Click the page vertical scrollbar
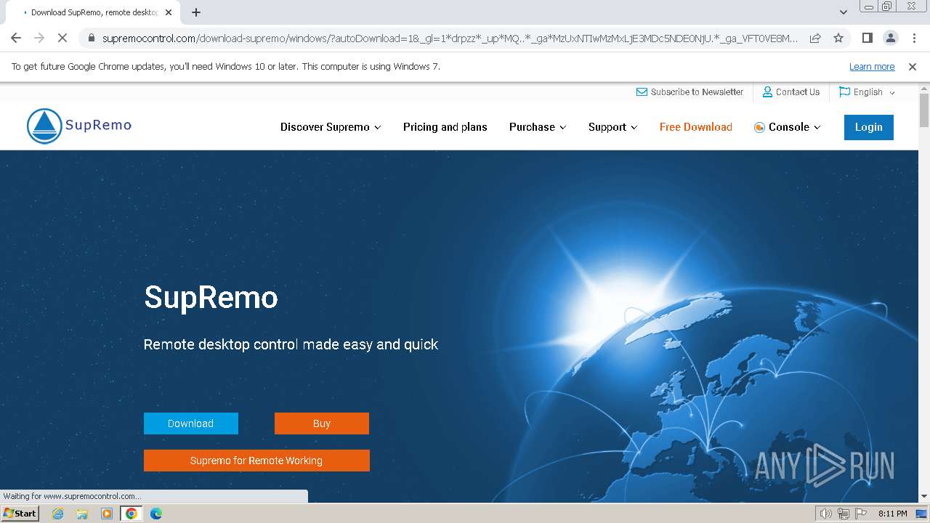Image resolution: width=930 pixels, height=523 pixels. (924, 110)
